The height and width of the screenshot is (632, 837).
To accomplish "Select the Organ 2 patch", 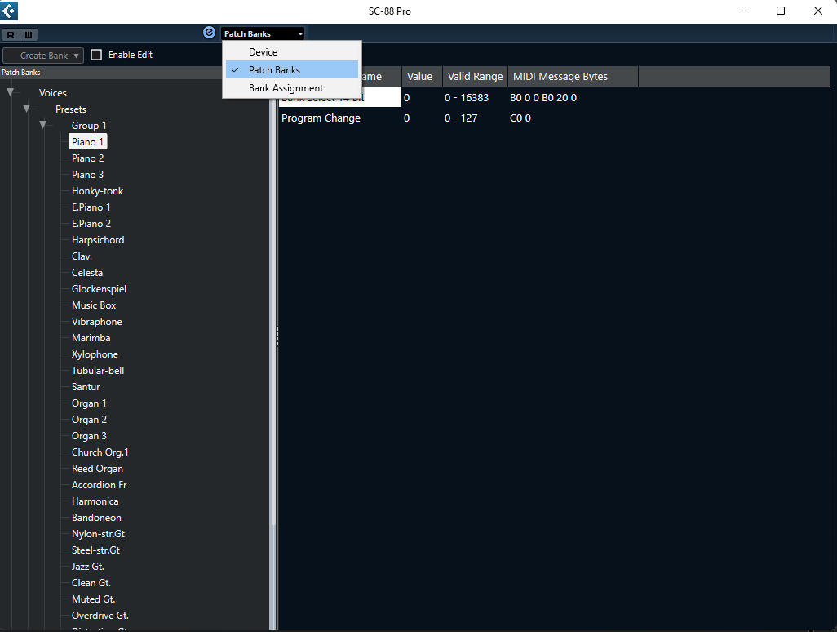I will (x=89, y=420).
